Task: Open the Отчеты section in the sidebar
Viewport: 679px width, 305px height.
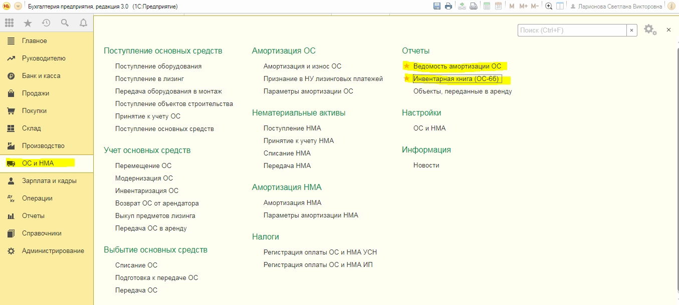Action: coord(47,215)
